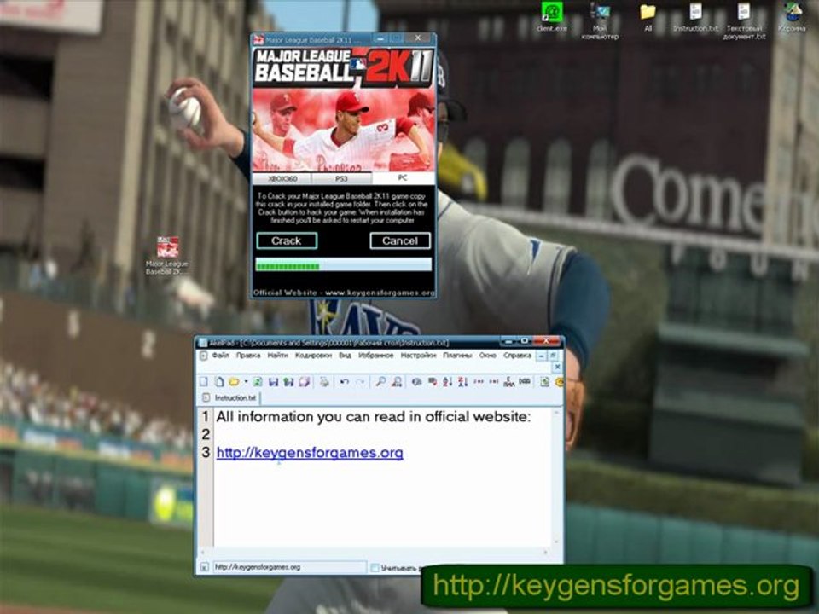Click the Open folder icon in AkelPad toolbar

click(x=234, y=382)
